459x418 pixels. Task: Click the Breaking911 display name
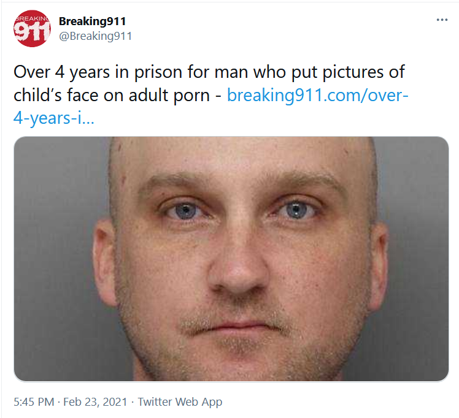tap(92, 21)
